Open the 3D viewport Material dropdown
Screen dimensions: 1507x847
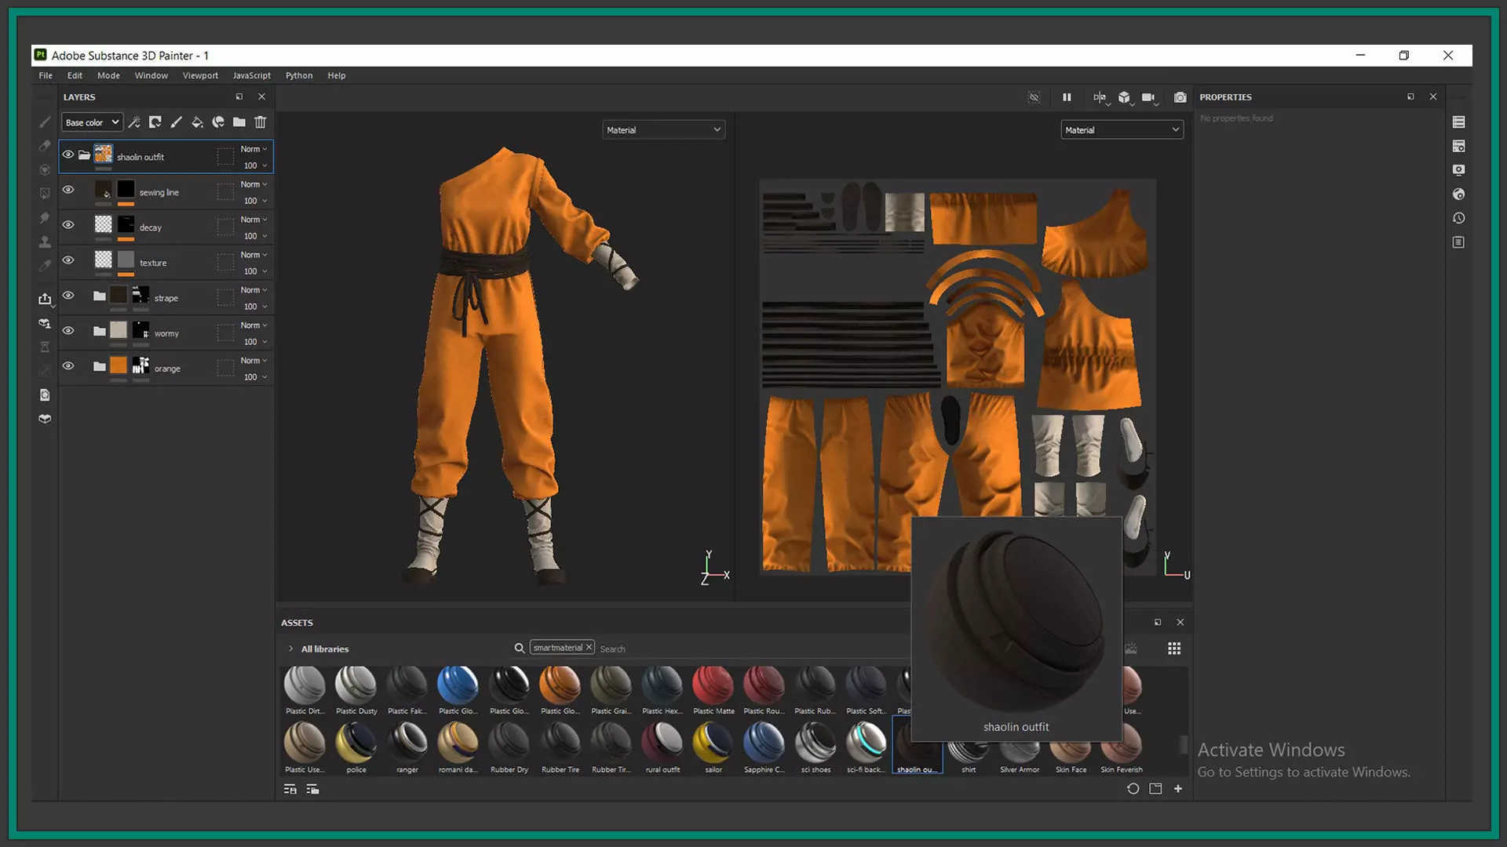(663, 130)
